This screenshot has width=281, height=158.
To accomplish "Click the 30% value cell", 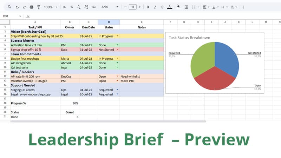I will pos(70,103).
